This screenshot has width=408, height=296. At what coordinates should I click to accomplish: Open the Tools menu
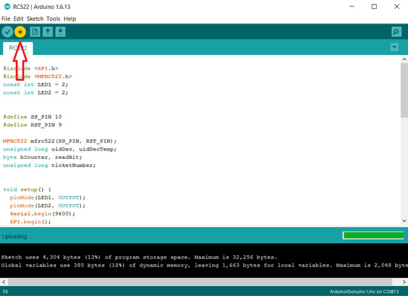(x=54, y=19)
